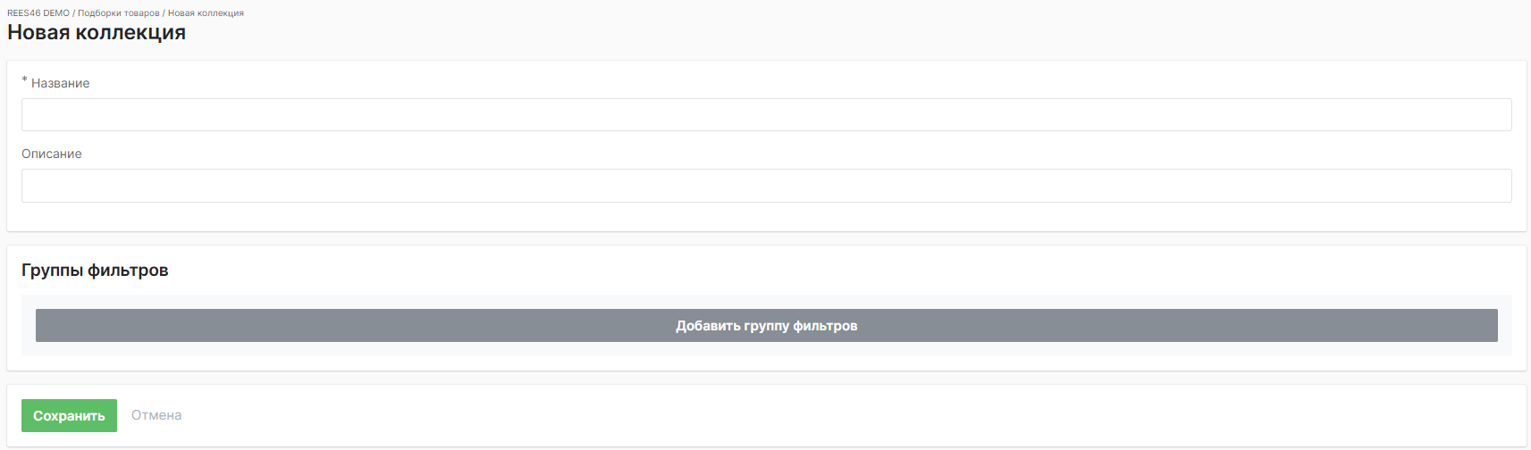Click the green Сохранить button

click(69, 416)
